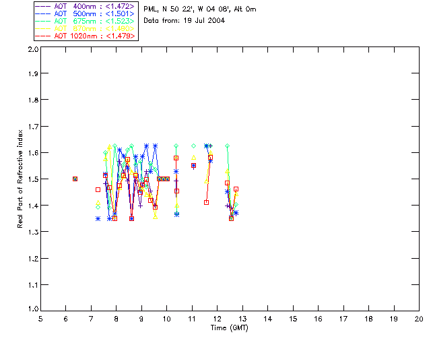Image resolution: width=431 pixels, height=345 pixels.
Task: Click the x-axis tick label "14"
Action: click(x=268, y=319)
